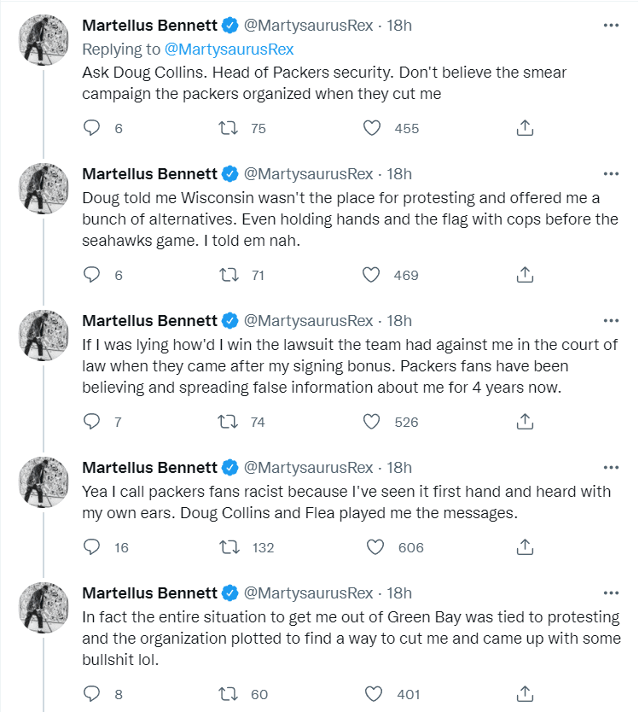This screenshot has height=712, width=639.
Task: Retweet the tweet with 75 retweets
Action: pos(228,128)
